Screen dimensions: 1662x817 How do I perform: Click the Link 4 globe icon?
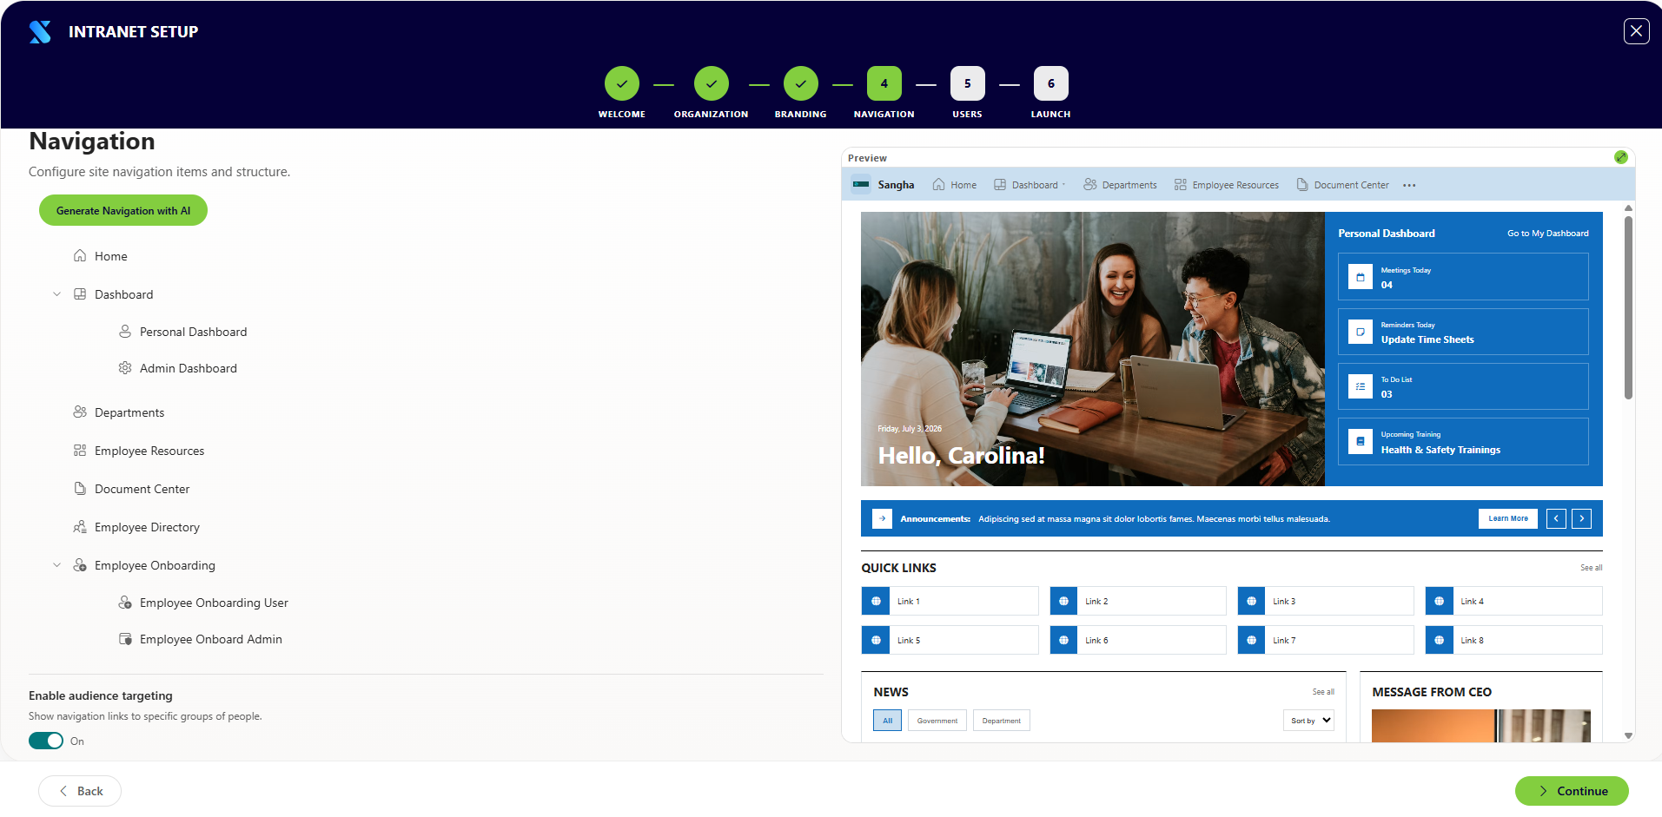point(1440,601)
